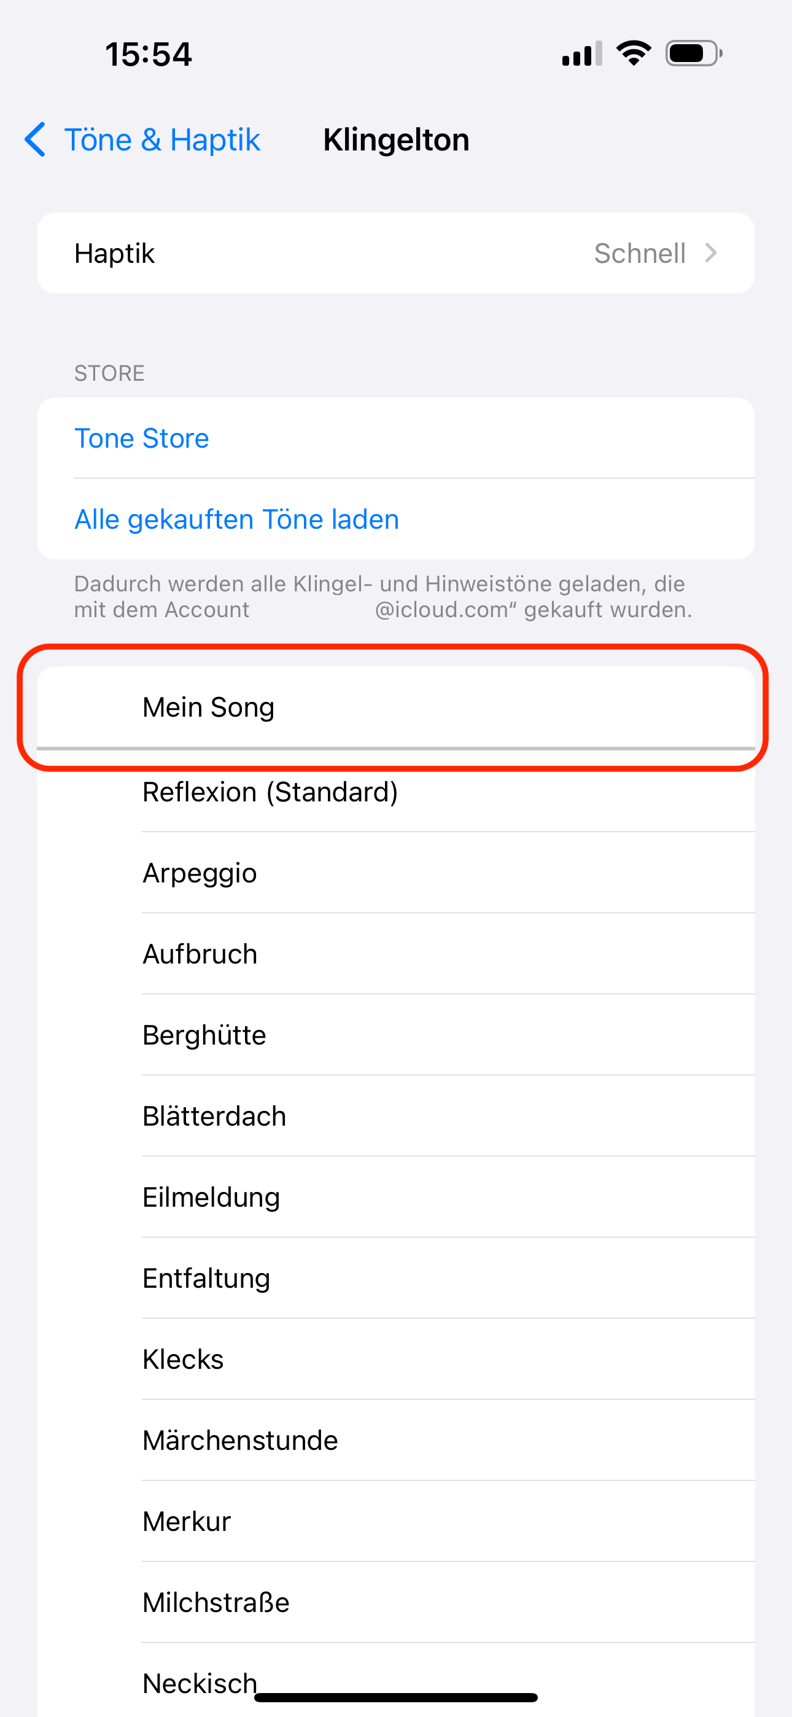Viewport: 792px width, 1717px height.
Task: Set Eilmeldung as ringtone
Action: pyautogui.click(x=211, y=1197)
